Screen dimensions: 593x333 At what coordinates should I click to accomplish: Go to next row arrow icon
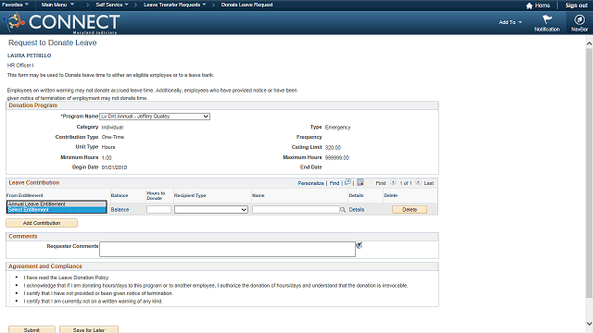pyautogui.click(x=418, y=182)
